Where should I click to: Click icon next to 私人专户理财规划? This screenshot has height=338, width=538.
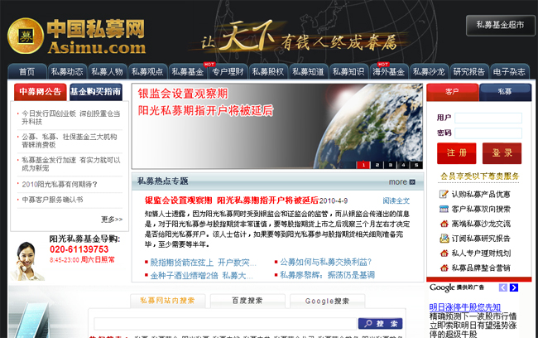[x=444, y=253]
